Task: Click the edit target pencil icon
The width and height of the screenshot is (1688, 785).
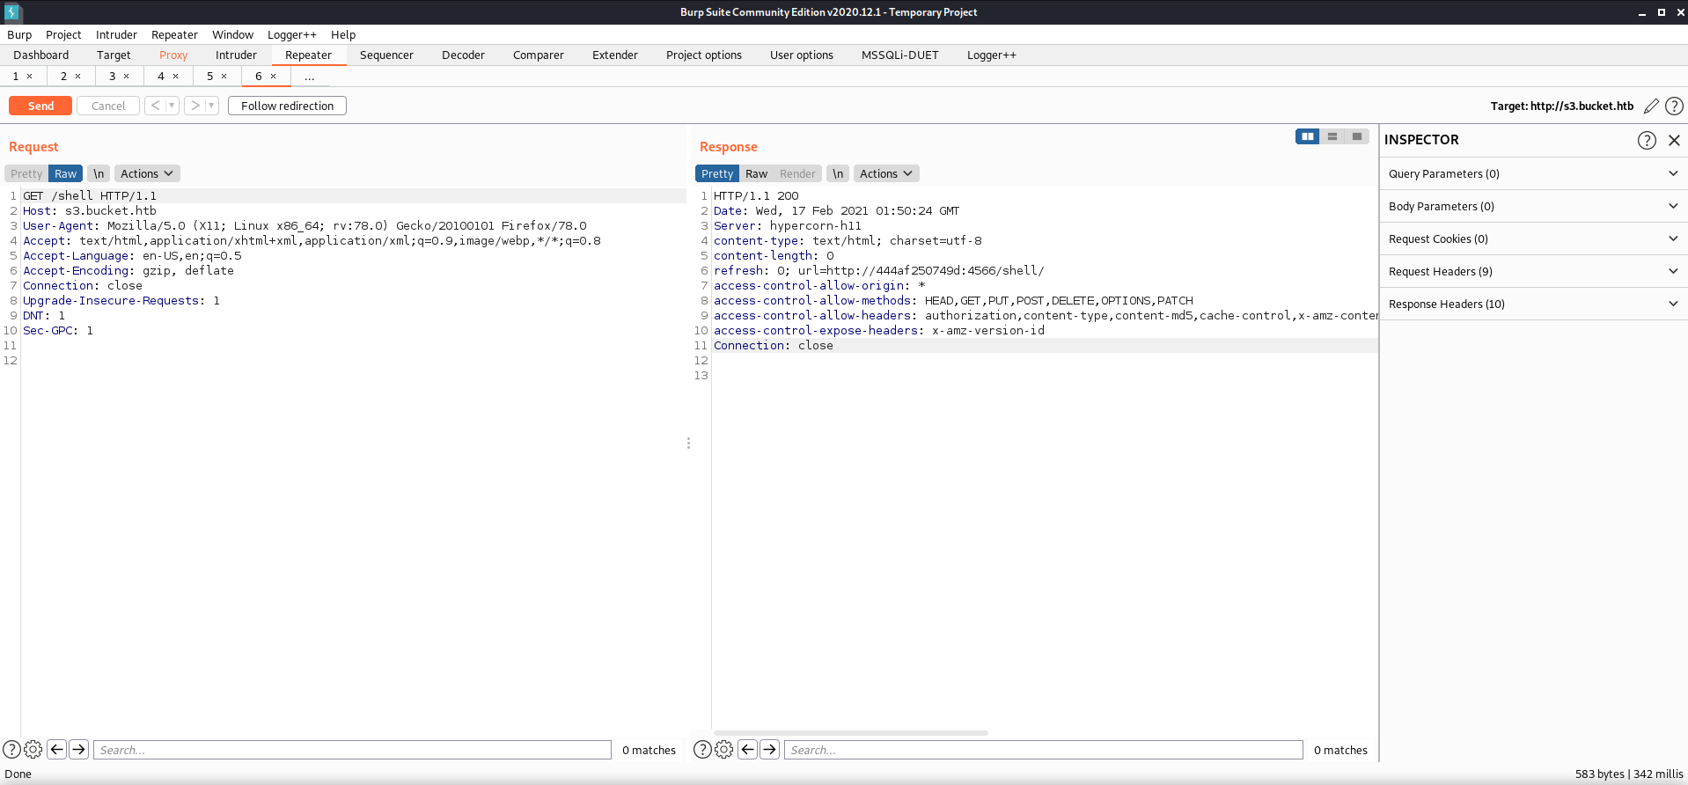Action: [x=1651, y=106]
